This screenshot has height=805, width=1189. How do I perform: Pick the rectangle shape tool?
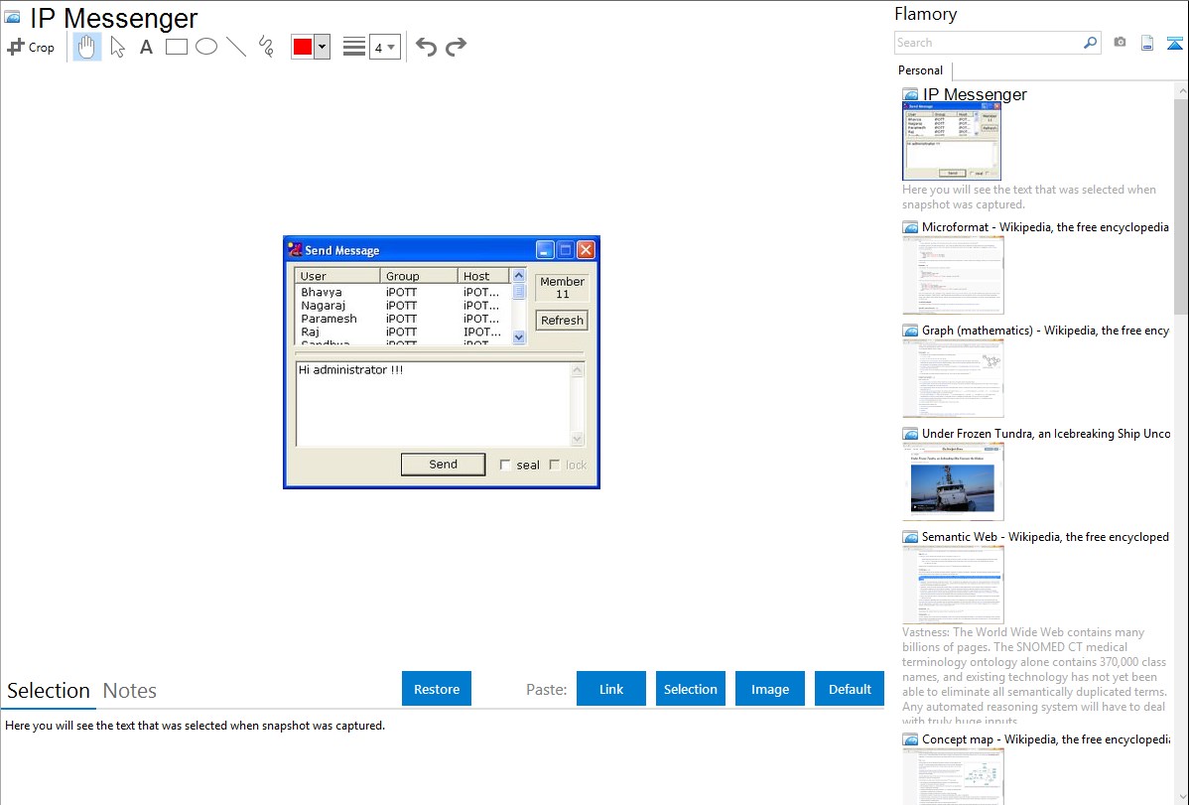coord(177,47)
